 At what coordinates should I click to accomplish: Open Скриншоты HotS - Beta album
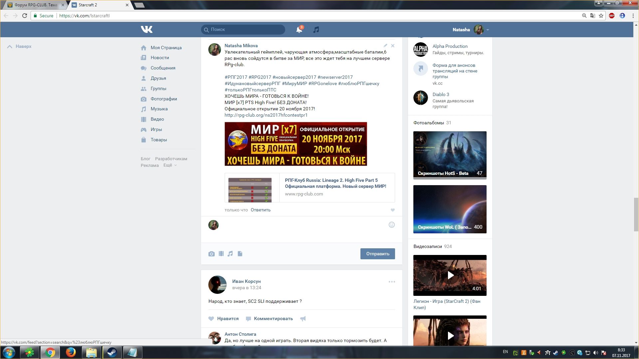pos(450,155)
